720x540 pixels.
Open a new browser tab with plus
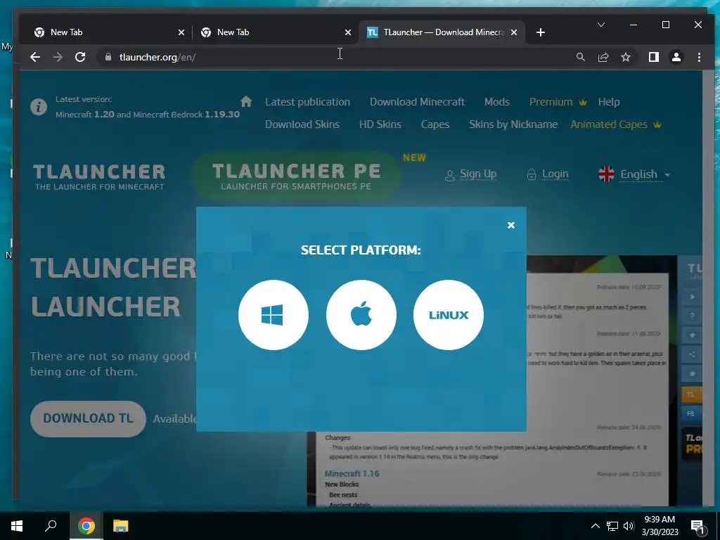541,32
